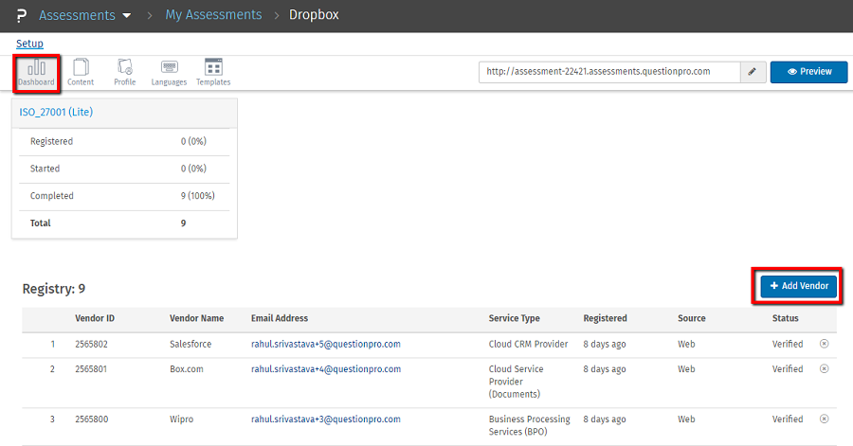
Task: Click the Add Vendor button
Action: point(799,286)
